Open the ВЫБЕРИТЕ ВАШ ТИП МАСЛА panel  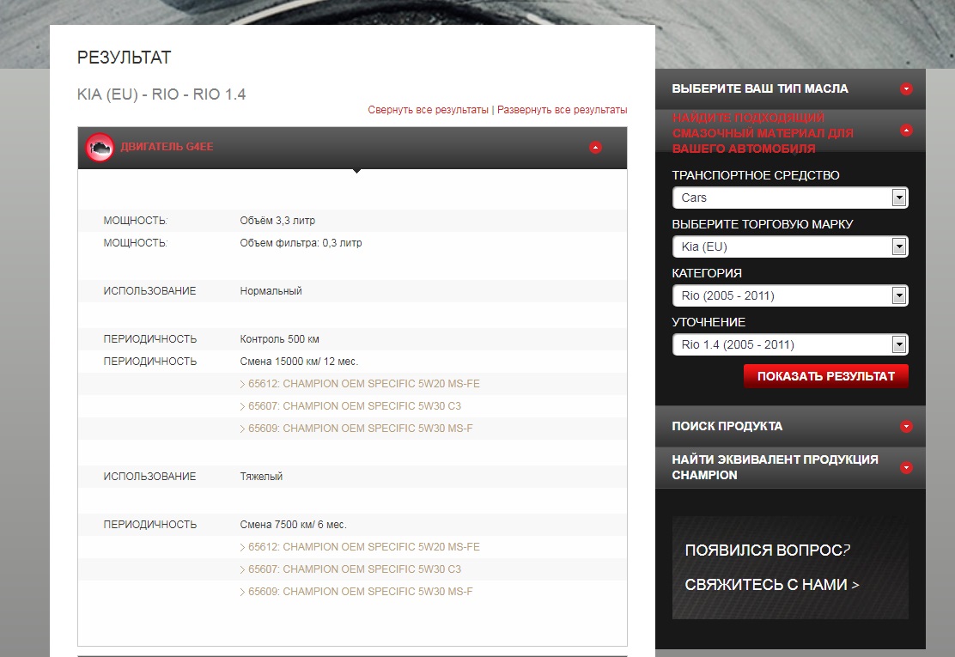coord(790,89)
